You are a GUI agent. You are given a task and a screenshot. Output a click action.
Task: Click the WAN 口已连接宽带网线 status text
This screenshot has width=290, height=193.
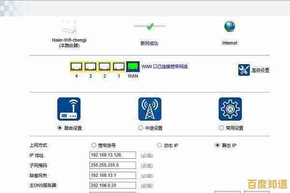165,67
